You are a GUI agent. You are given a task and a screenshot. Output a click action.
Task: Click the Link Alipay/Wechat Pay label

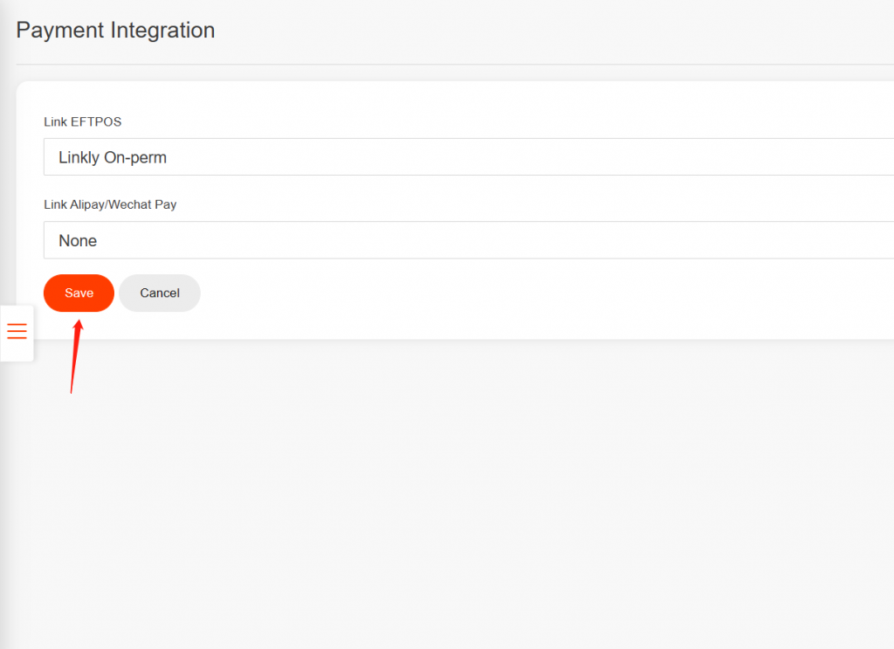[x=110, y=204]
